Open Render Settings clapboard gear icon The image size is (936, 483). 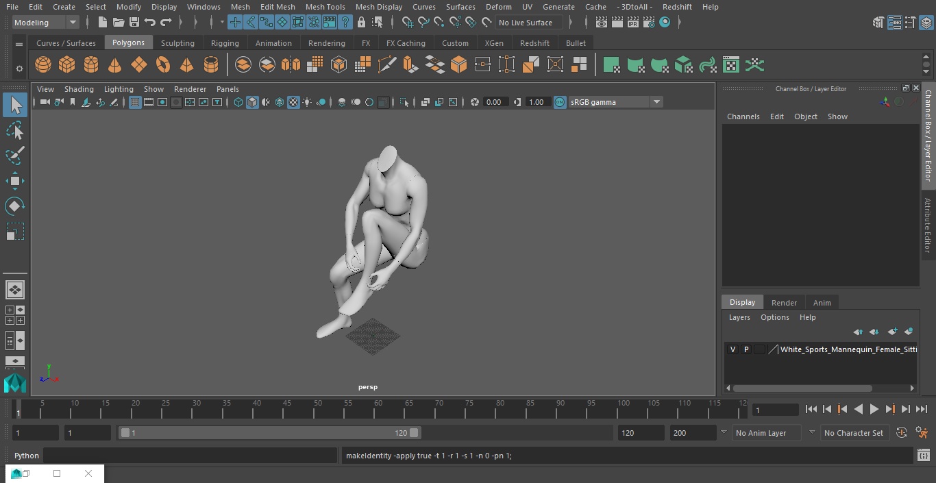649,23
